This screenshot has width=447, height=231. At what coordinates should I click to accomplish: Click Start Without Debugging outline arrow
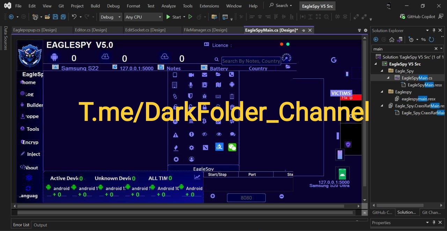190,17
